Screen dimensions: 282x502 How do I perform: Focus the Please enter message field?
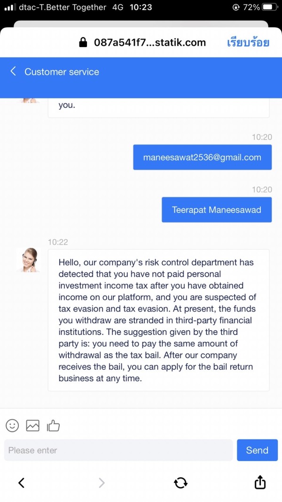pyautogui.click(x=118, y=450)
